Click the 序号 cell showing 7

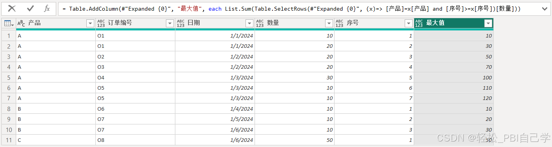click(x=374, y=98)
